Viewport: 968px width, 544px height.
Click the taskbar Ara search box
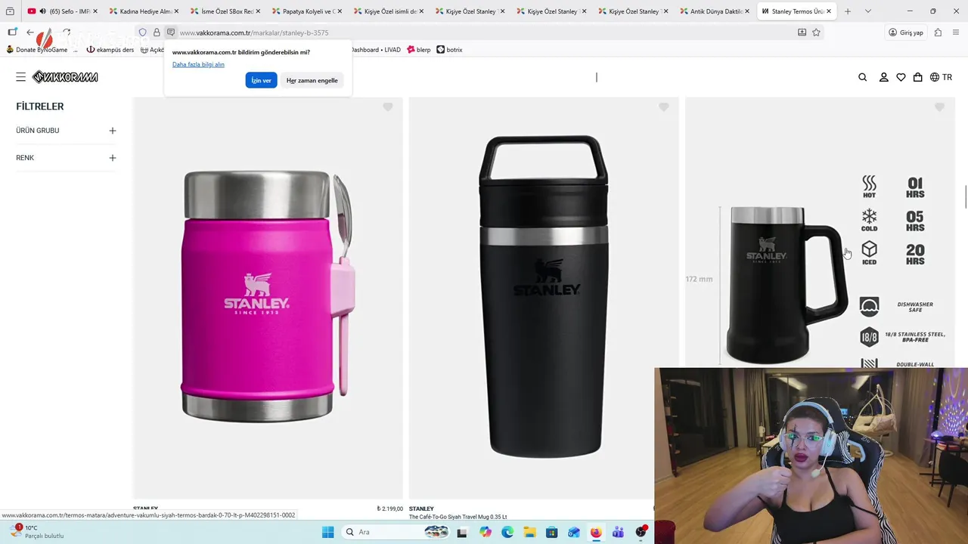tap(396, 532)
